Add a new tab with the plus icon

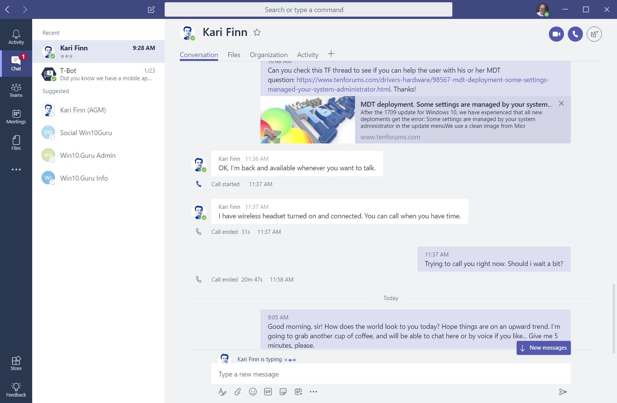(x=331, y=54)
